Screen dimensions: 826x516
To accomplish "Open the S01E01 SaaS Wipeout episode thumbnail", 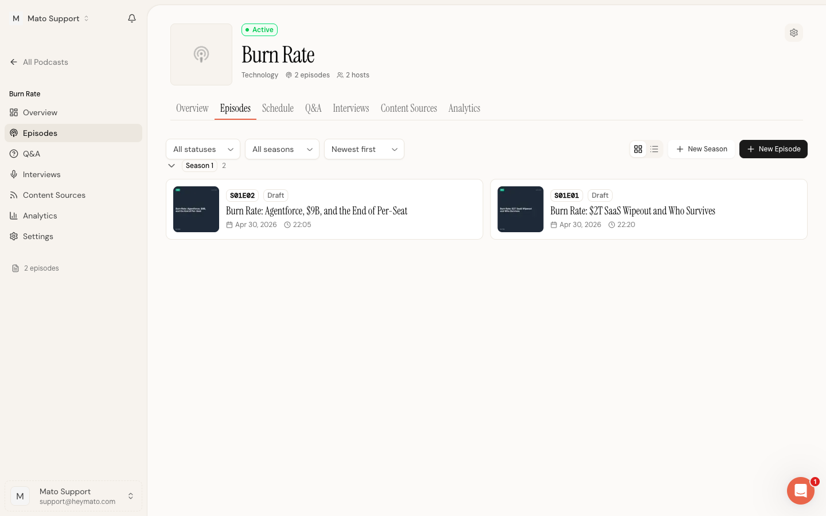I will tap(520, 209).
